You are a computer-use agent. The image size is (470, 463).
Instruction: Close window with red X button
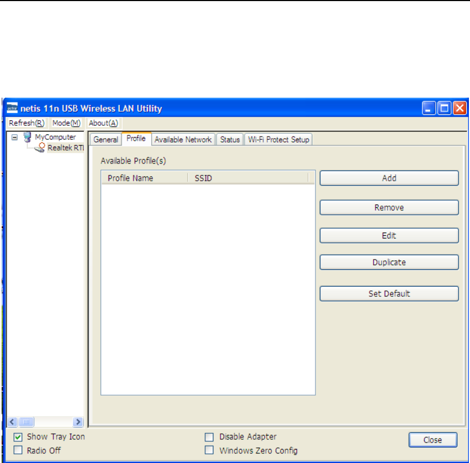coord(460,108)
